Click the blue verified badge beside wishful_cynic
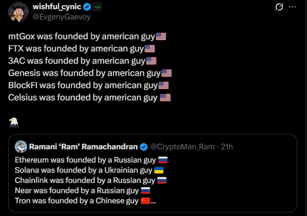Image resolution: width=307 pixels, height=216 pixels. (x=87, y=7)
